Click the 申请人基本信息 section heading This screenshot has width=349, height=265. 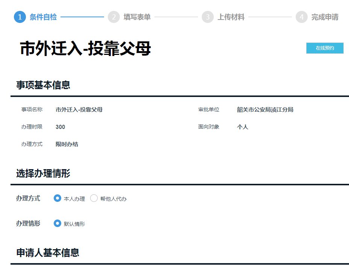[48, 253]
